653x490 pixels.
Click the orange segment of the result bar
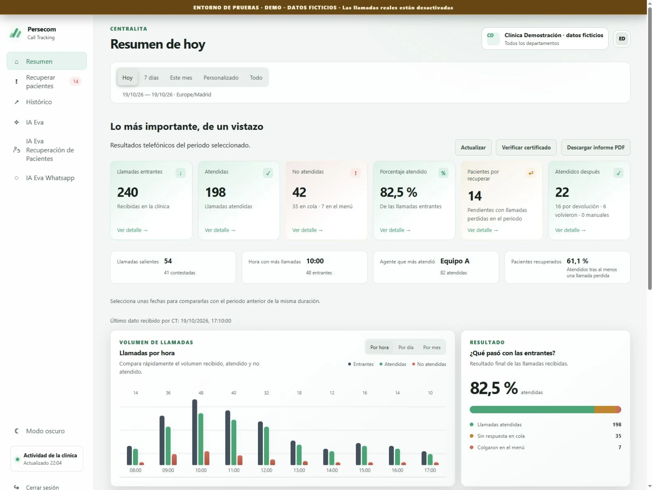coord(605,410)
